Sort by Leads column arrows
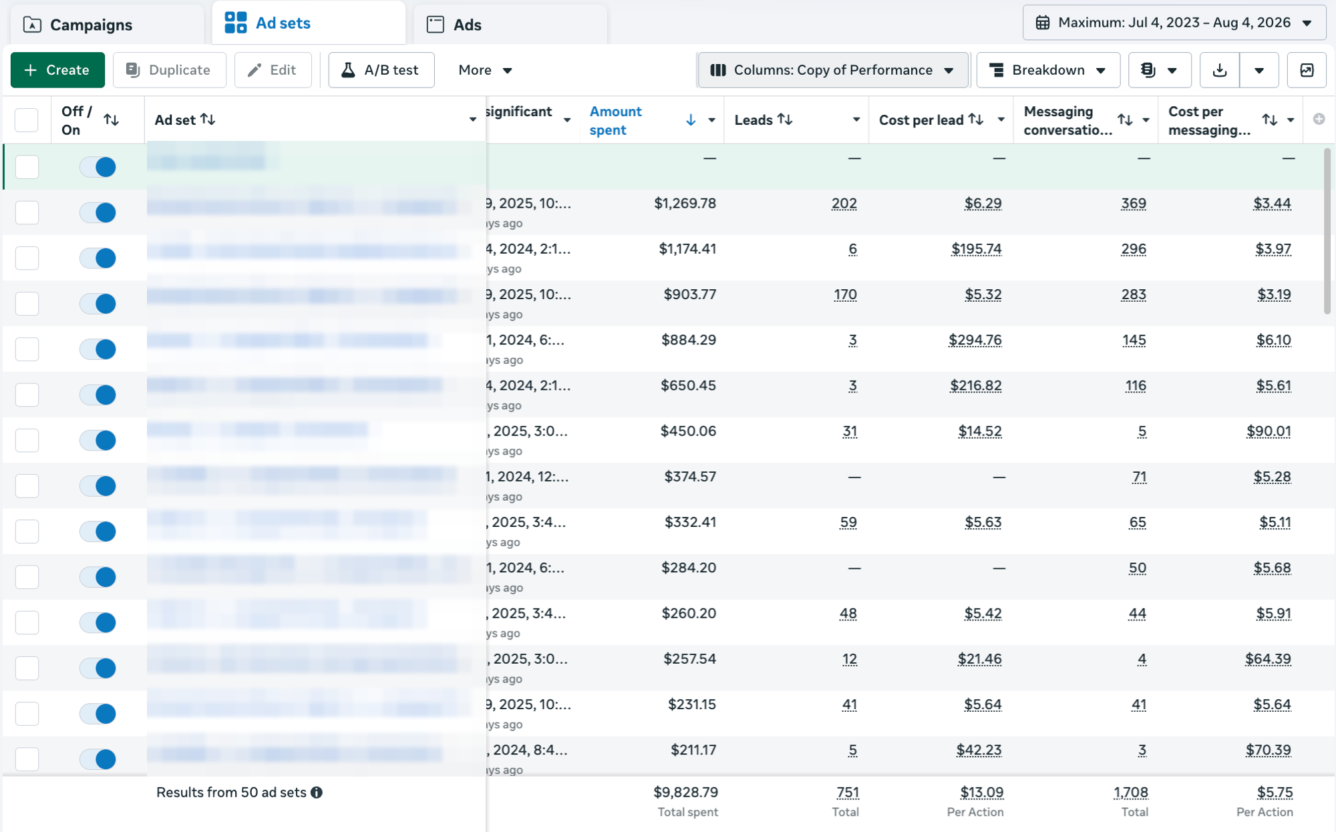The width and height of the screenshot is (1336, 832). pos(785,119)
